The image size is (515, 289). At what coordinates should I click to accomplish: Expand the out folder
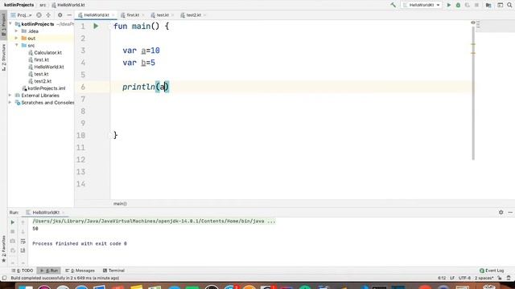(x=16, y=39)
